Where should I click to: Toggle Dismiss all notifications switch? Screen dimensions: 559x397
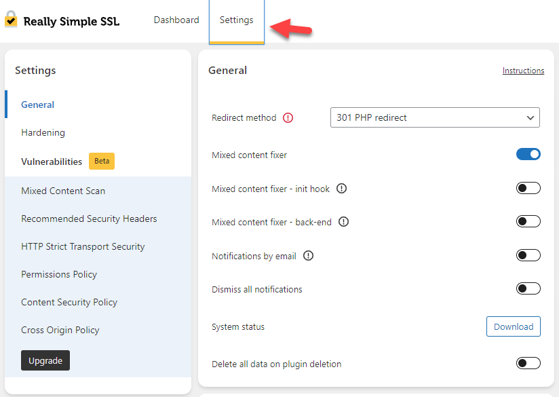point(528,288)
